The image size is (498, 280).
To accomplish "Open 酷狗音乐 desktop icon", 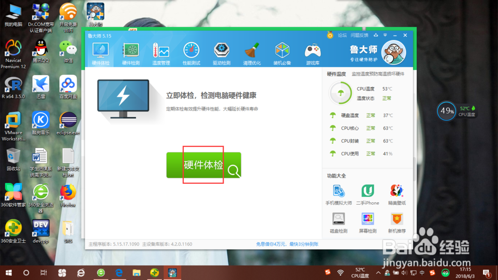I will pyautogui.click(x=41, y=124).
